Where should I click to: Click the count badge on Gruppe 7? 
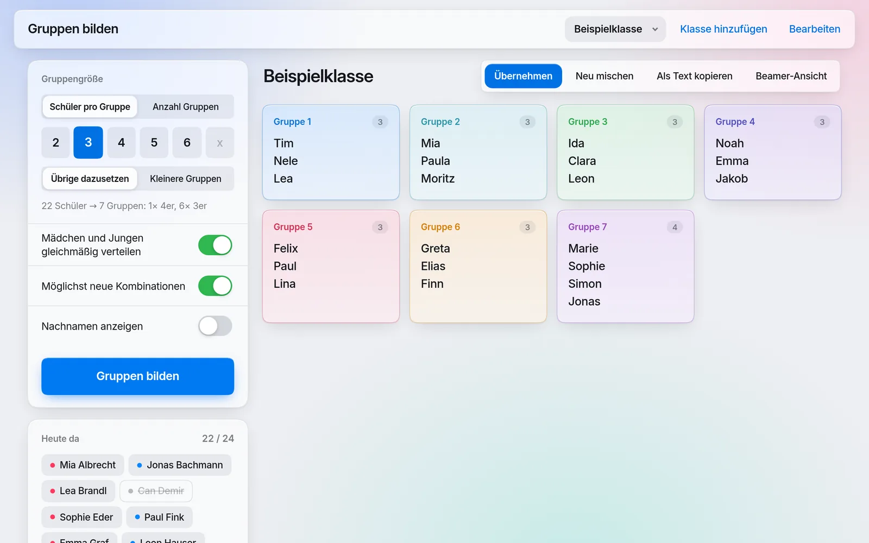[x=675, y=227]
